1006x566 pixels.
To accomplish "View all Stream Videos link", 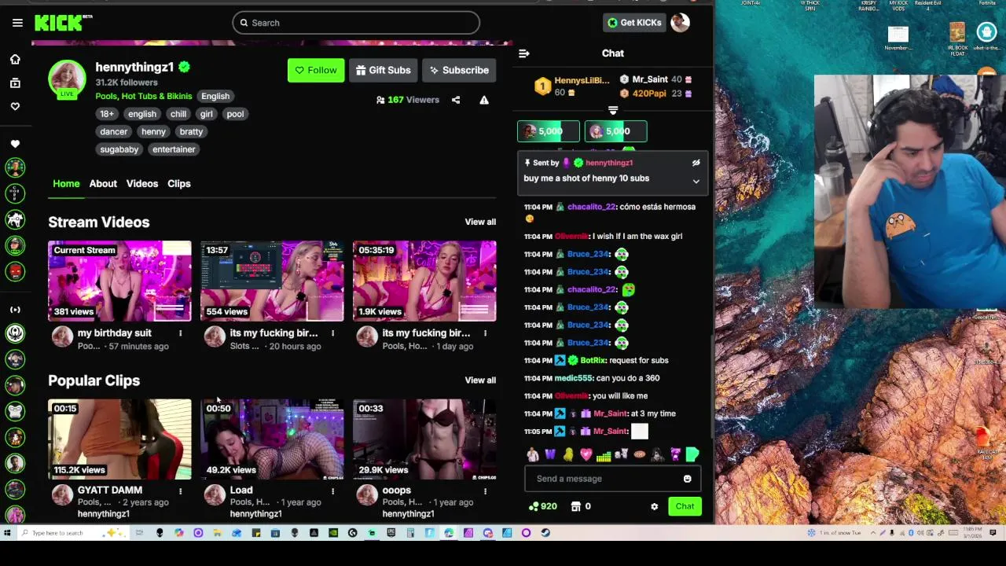I will pyautogui.click(x=480, y=222).
